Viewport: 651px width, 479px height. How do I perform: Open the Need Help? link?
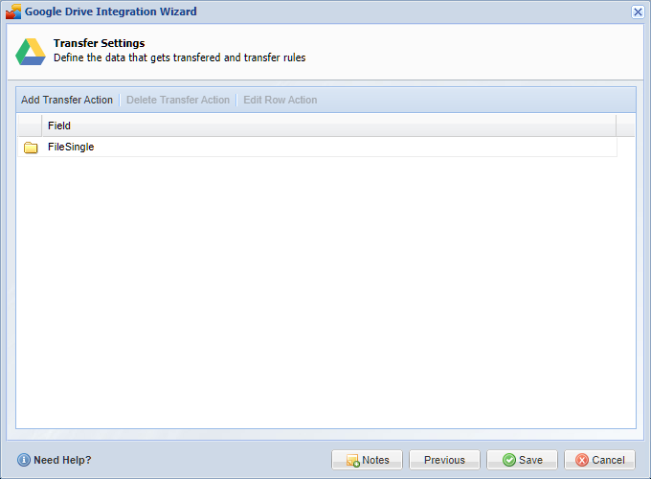62,460
